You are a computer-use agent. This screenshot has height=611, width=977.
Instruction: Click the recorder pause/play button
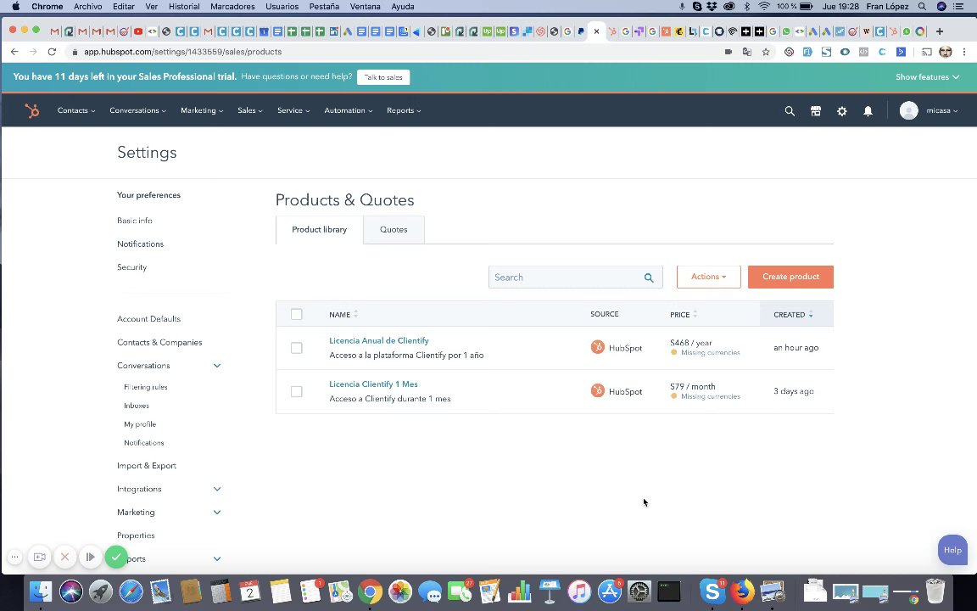(x=91, y=557)
